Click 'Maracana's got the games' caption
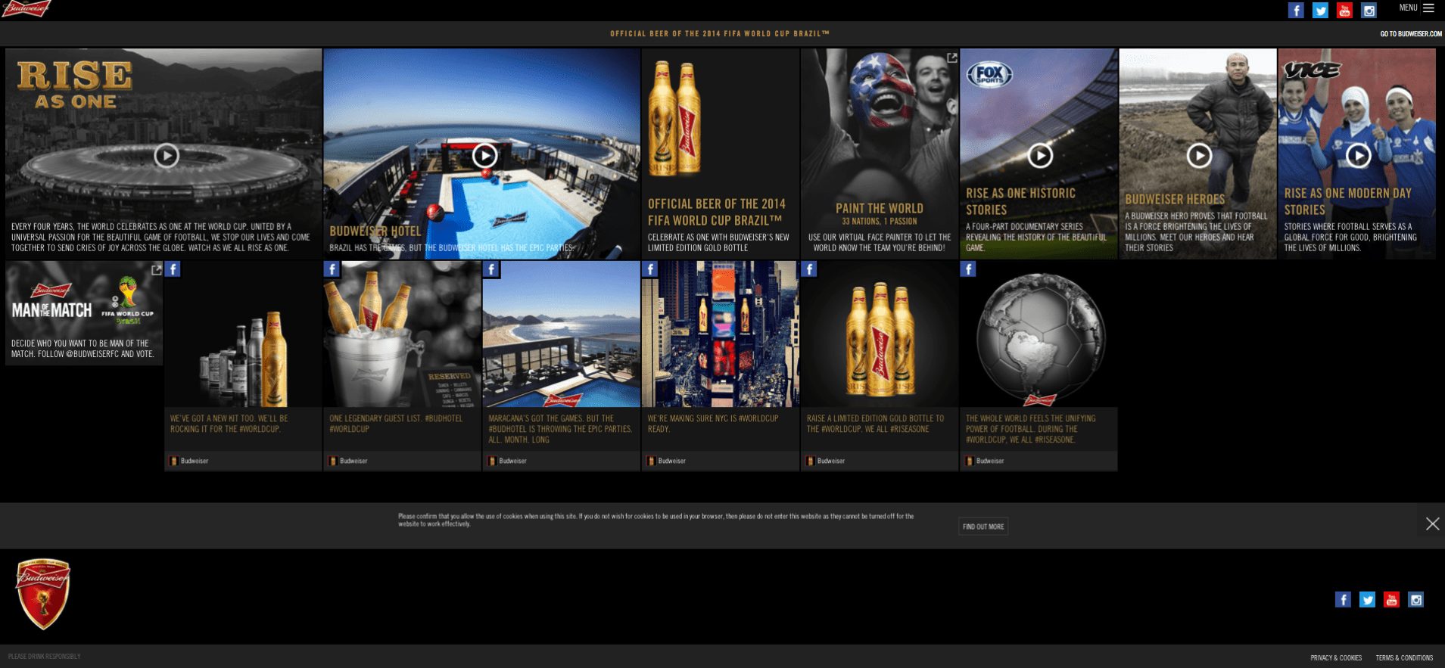The height and width of the screenshot is (668, 1445). pos(560,429)
